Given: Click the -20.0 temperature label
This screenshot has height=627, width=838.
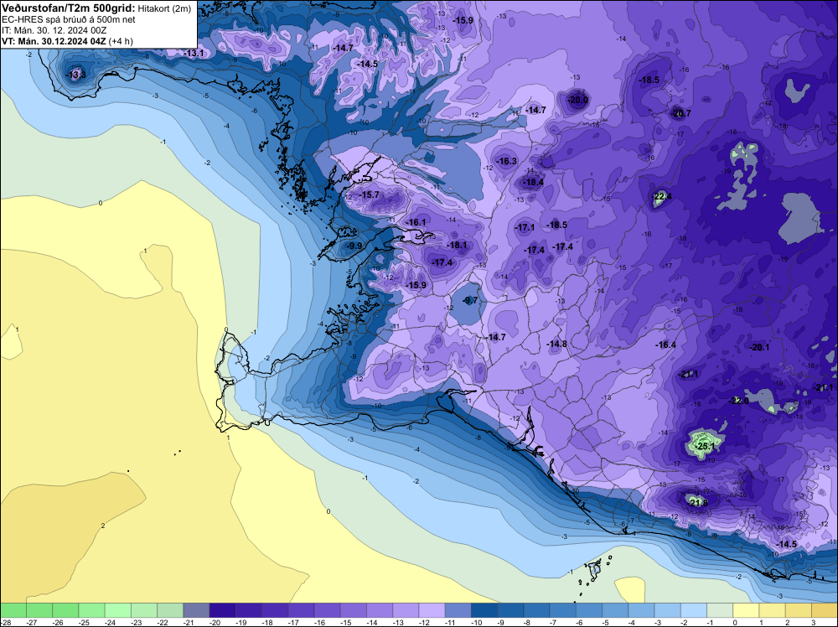Looking at the screenshot, I should pyautogui.click(x=577, y=100).
